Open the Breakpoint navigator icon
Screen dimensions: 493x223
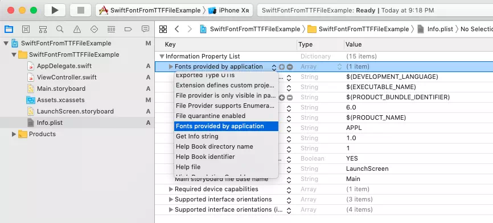[128, 29]
